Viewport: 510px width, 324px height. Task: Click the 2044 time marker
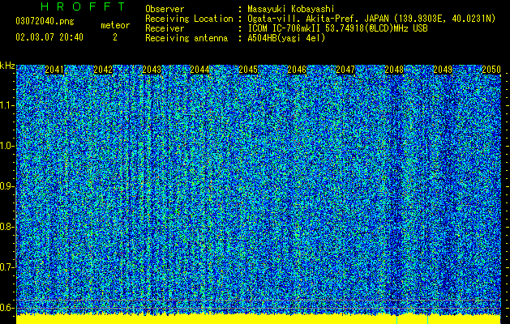point(199,70)
